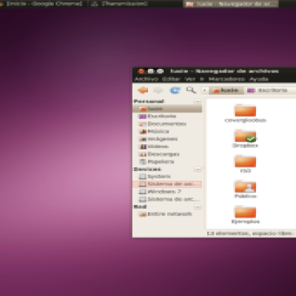Open Vídeos in the sidebar

(167, 147)
